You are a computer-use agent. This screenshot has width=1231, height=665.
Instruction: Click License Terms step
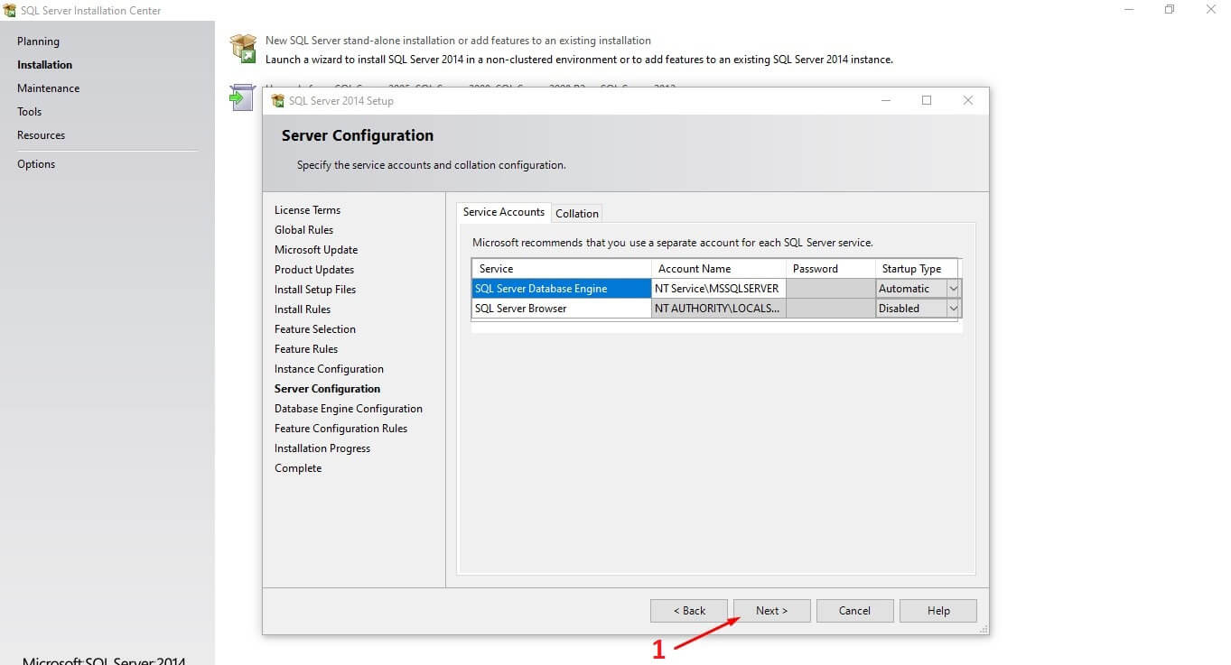[x=307, y=210]
